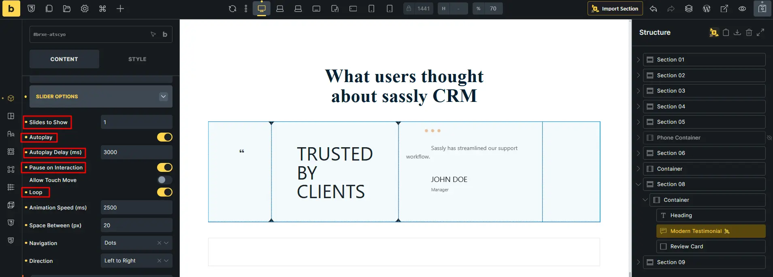
Task: Click the trash icon in Structure panel
Action: point(749,32)
